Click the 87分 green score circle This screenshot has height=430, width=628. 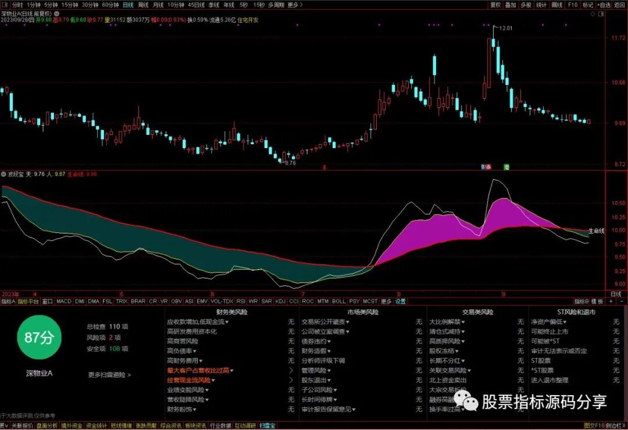39,337
